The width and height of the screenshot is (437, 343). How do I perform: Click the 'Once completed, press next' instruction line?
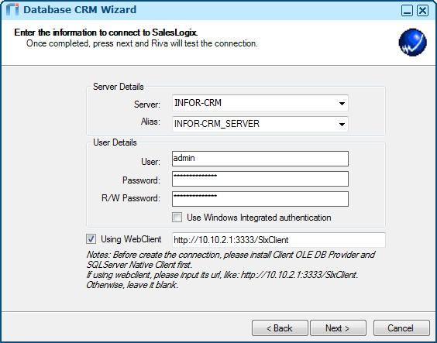coord(142,43)
